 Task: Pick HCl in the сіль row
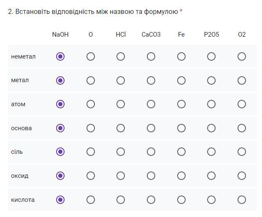(x=121, y=152)
